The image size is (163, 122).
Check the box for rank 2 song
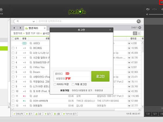(x=13, y=53)
